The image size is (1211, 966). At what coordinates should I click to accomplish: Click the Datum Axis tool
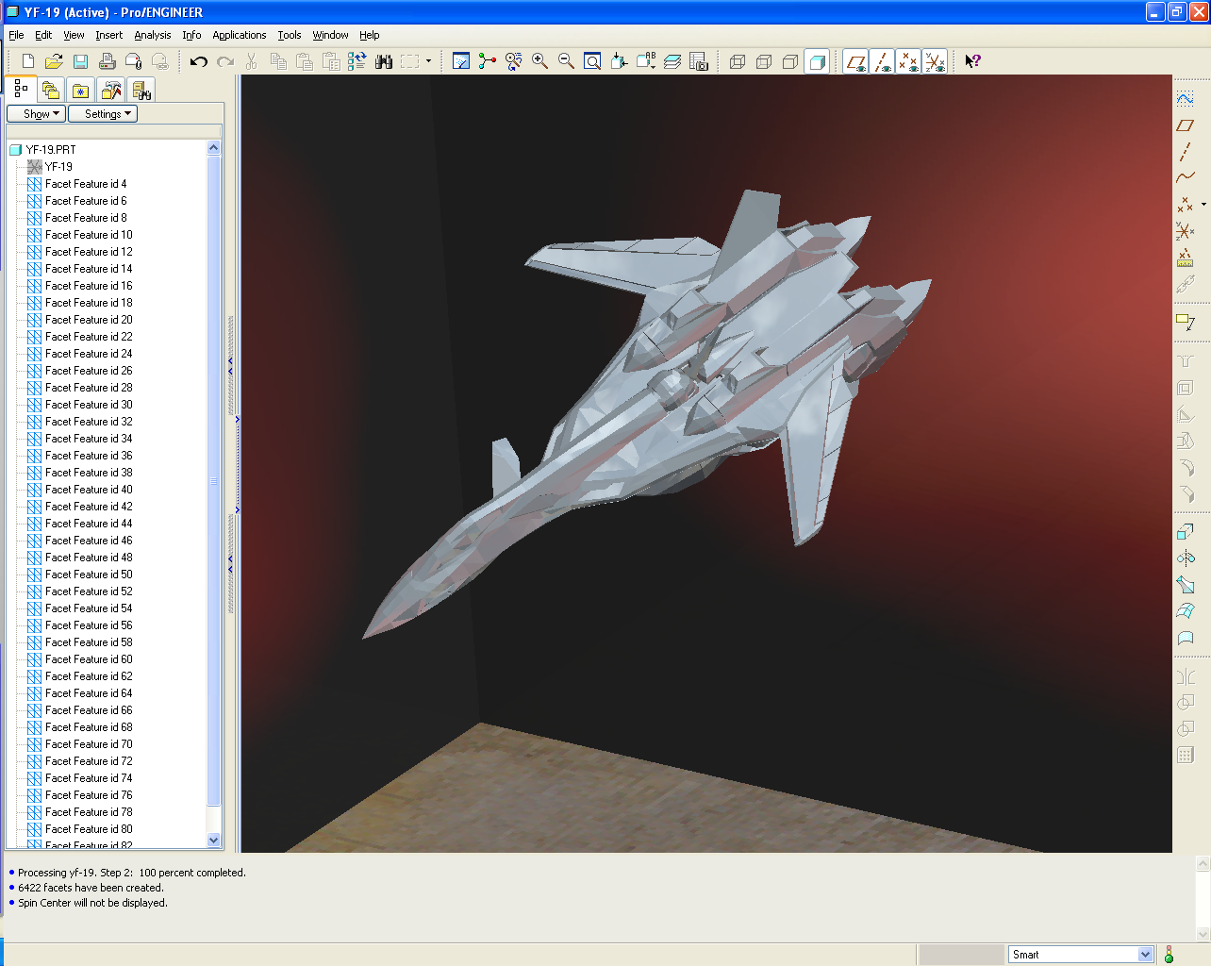[x=1186, y=151]
